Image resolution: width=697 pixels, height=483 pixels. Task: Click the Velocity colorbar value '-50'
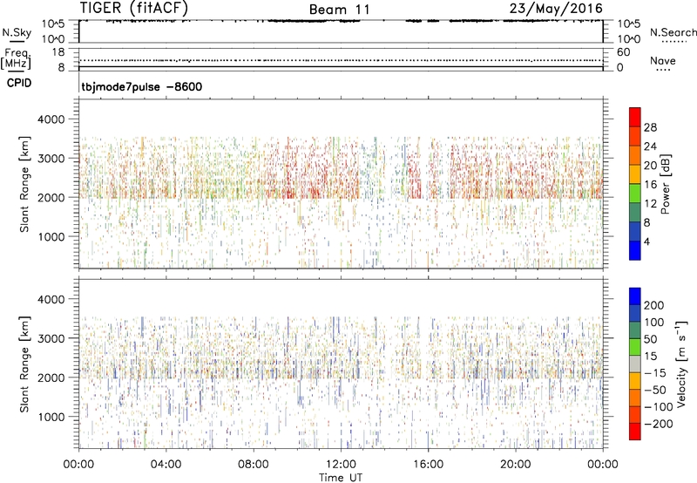click(x=655, y=390)
